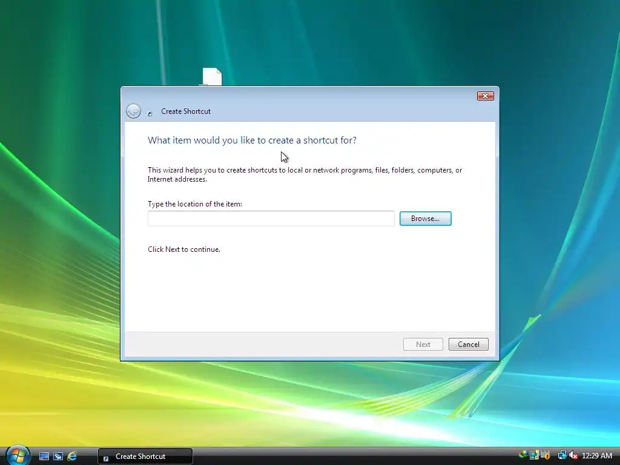Image resolution: width=620 pixels, height=465 pixels.
Task: Click the disabled Next button
Action: pos(423,345)
